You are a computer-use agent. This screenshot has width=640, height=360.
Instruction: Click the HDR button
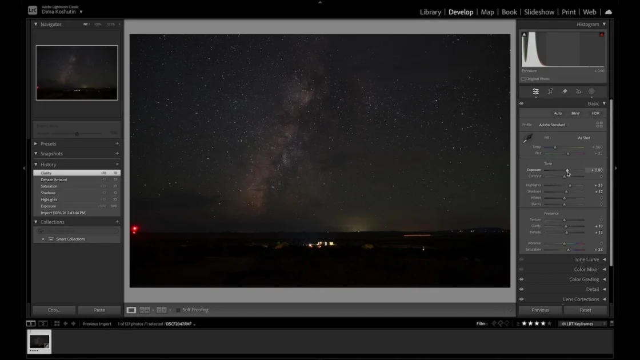[595, 114]
